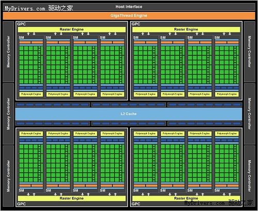This screenshot has width=258, height=211.
Task: Click the Host Interface bar
Action: pos(129,7)
